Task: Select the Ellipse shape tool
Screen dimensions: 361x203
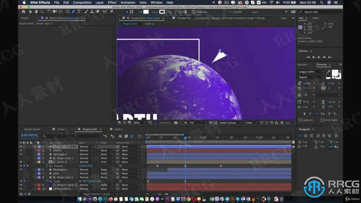Action: 67,12
